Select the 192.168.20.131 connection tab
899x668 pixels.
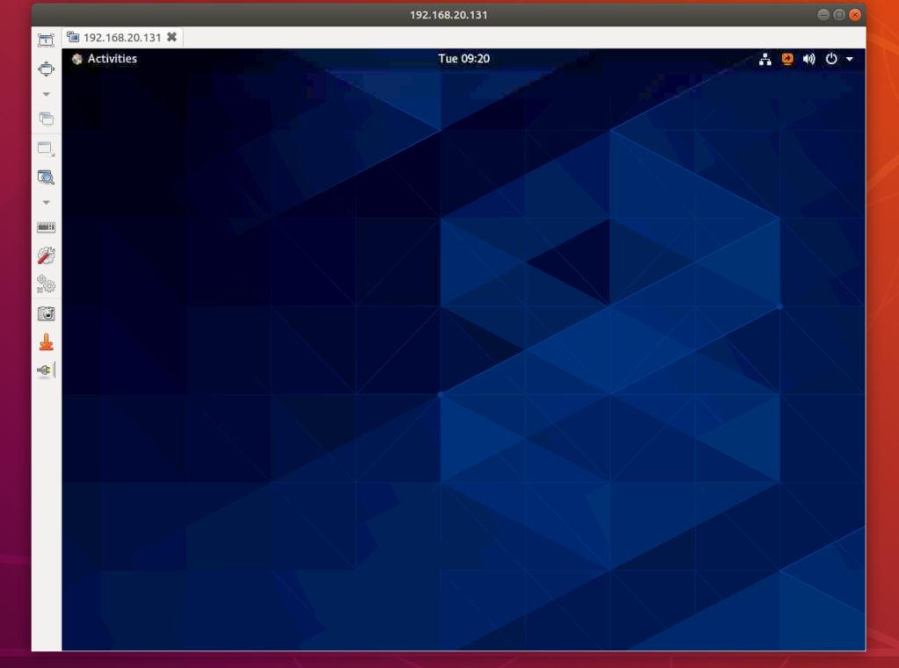[122, 37]
